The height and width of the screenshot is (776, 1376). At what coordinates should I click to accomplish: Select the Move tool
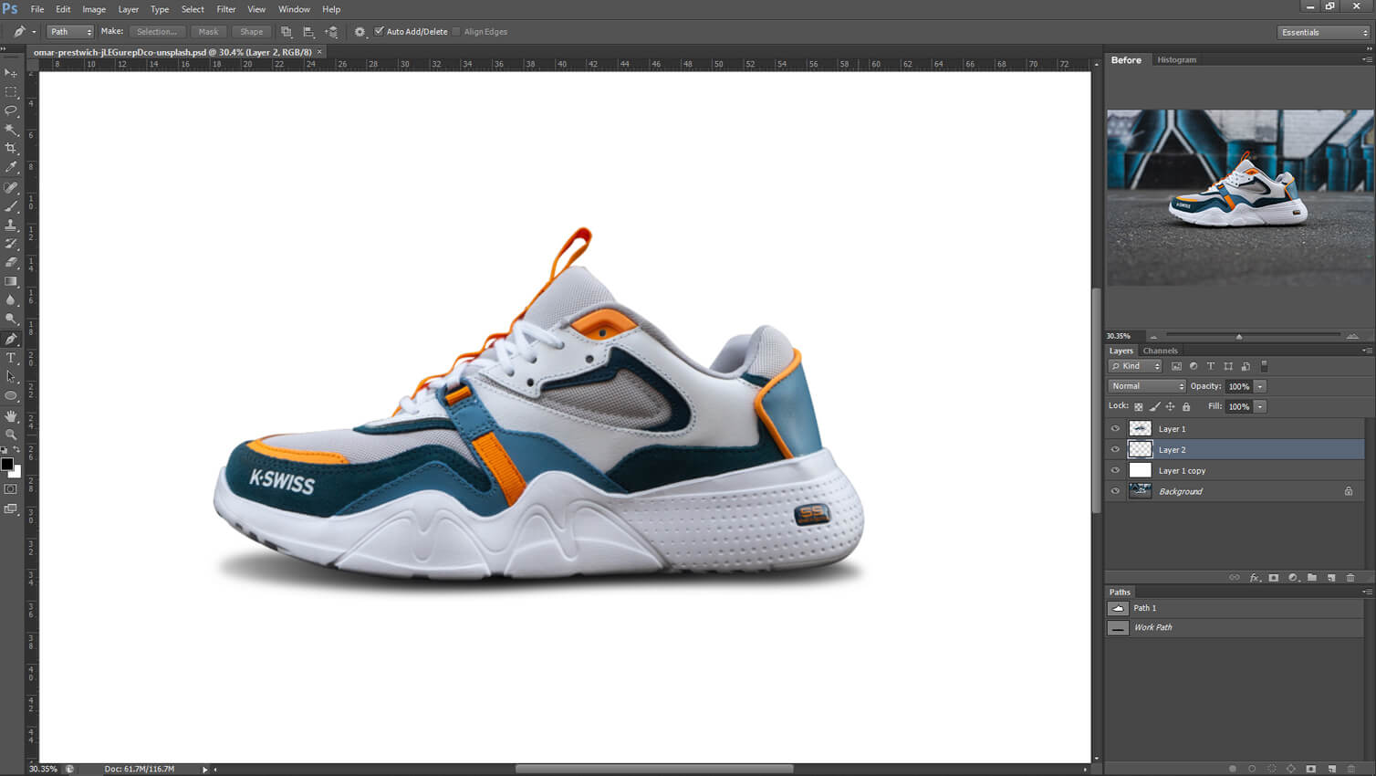click(x=11, y=73)
